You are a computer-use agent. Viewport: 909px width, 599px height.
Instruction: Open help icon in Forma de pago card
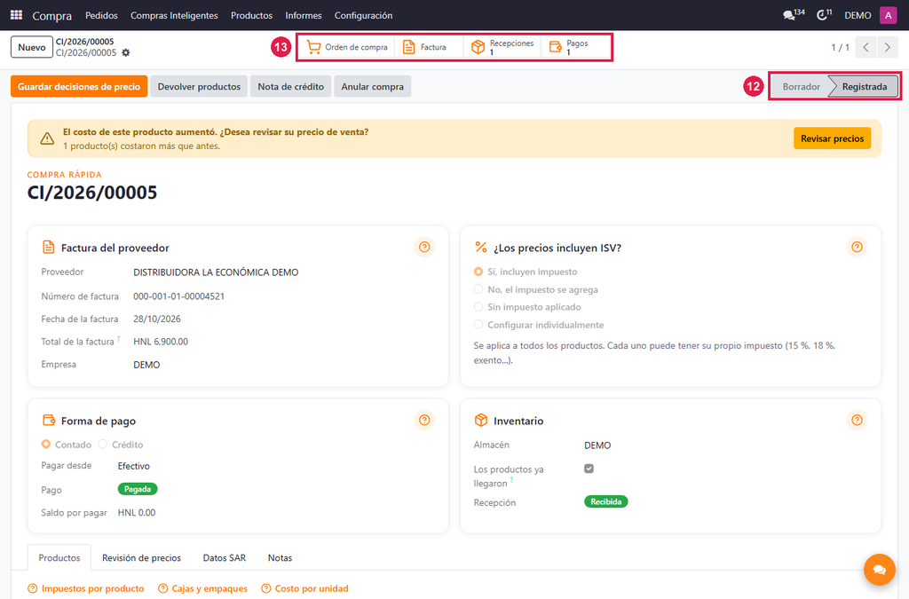tap(424, 420)
